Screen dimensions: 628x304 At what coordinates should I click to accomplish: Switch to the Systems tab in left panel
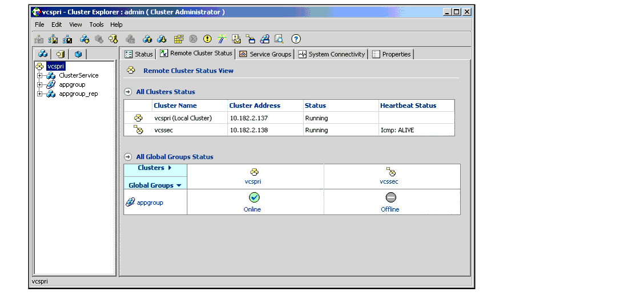point(61,54)
